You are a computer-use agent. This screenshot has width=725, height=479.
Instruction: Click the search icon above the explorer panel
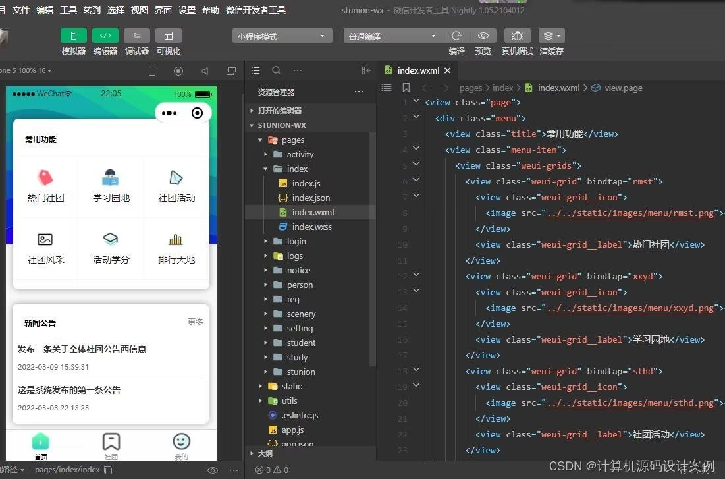(x=277, y=70)
